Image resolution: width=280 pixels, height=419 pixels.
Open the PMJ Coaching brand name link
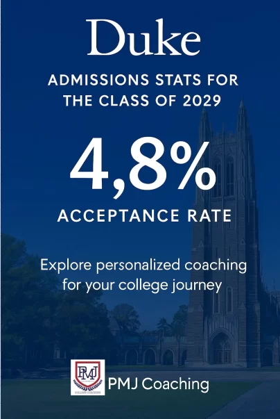tap(159, 384)
